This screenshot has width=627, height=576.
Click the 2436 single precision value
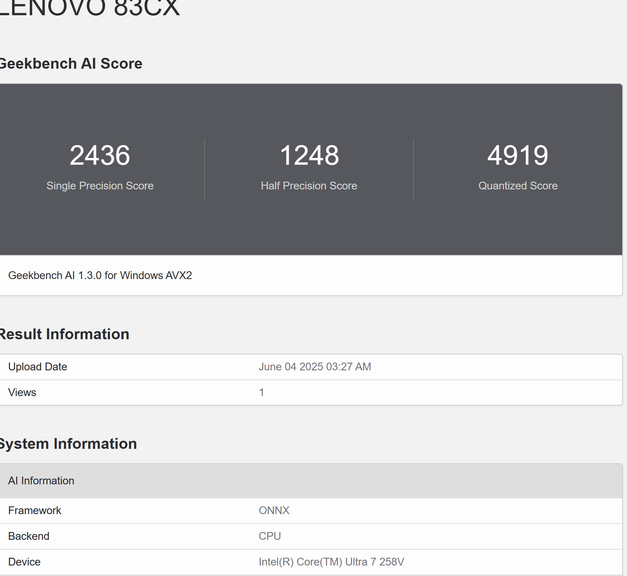point(100,155)
